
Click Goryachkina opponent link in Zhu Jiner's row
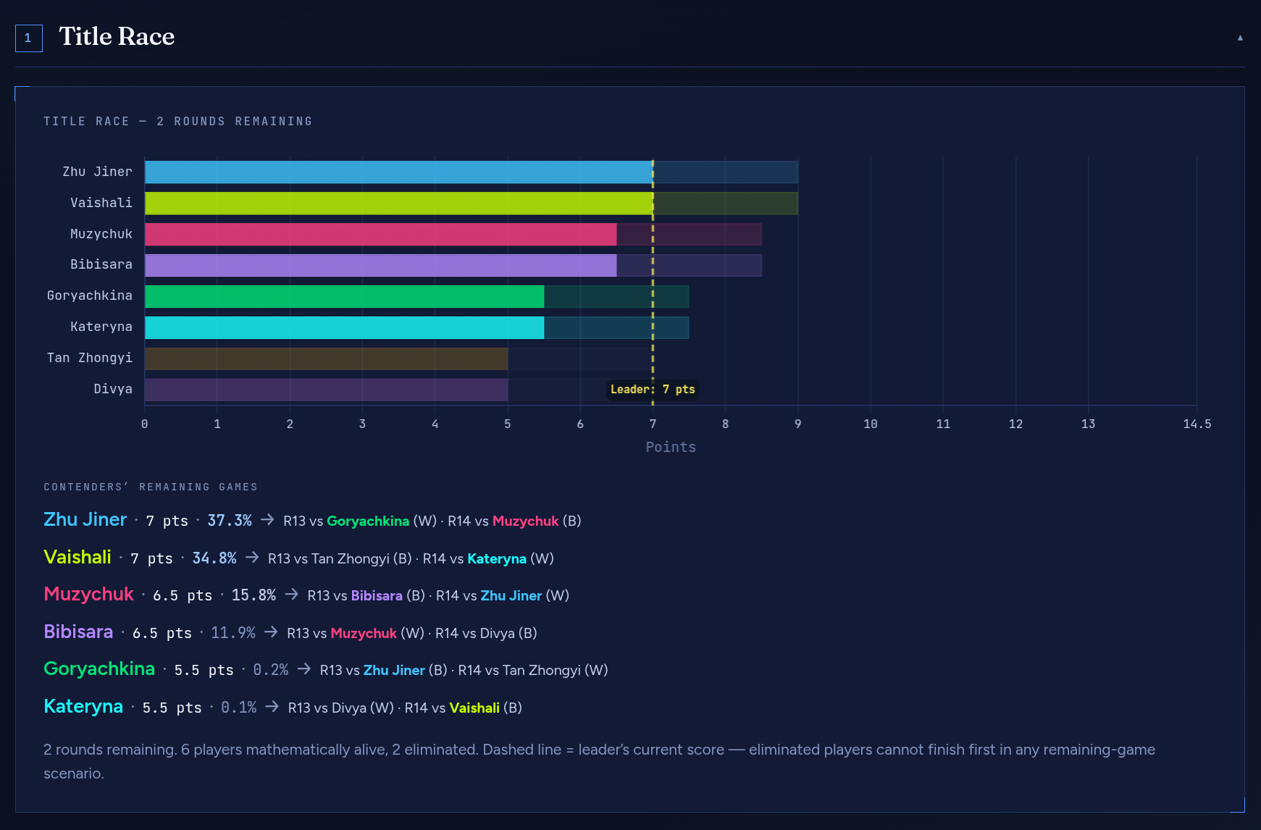tap(367, 521)
